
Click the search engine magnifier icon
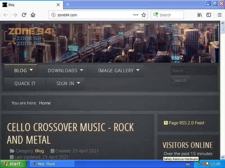click(156, 15)
